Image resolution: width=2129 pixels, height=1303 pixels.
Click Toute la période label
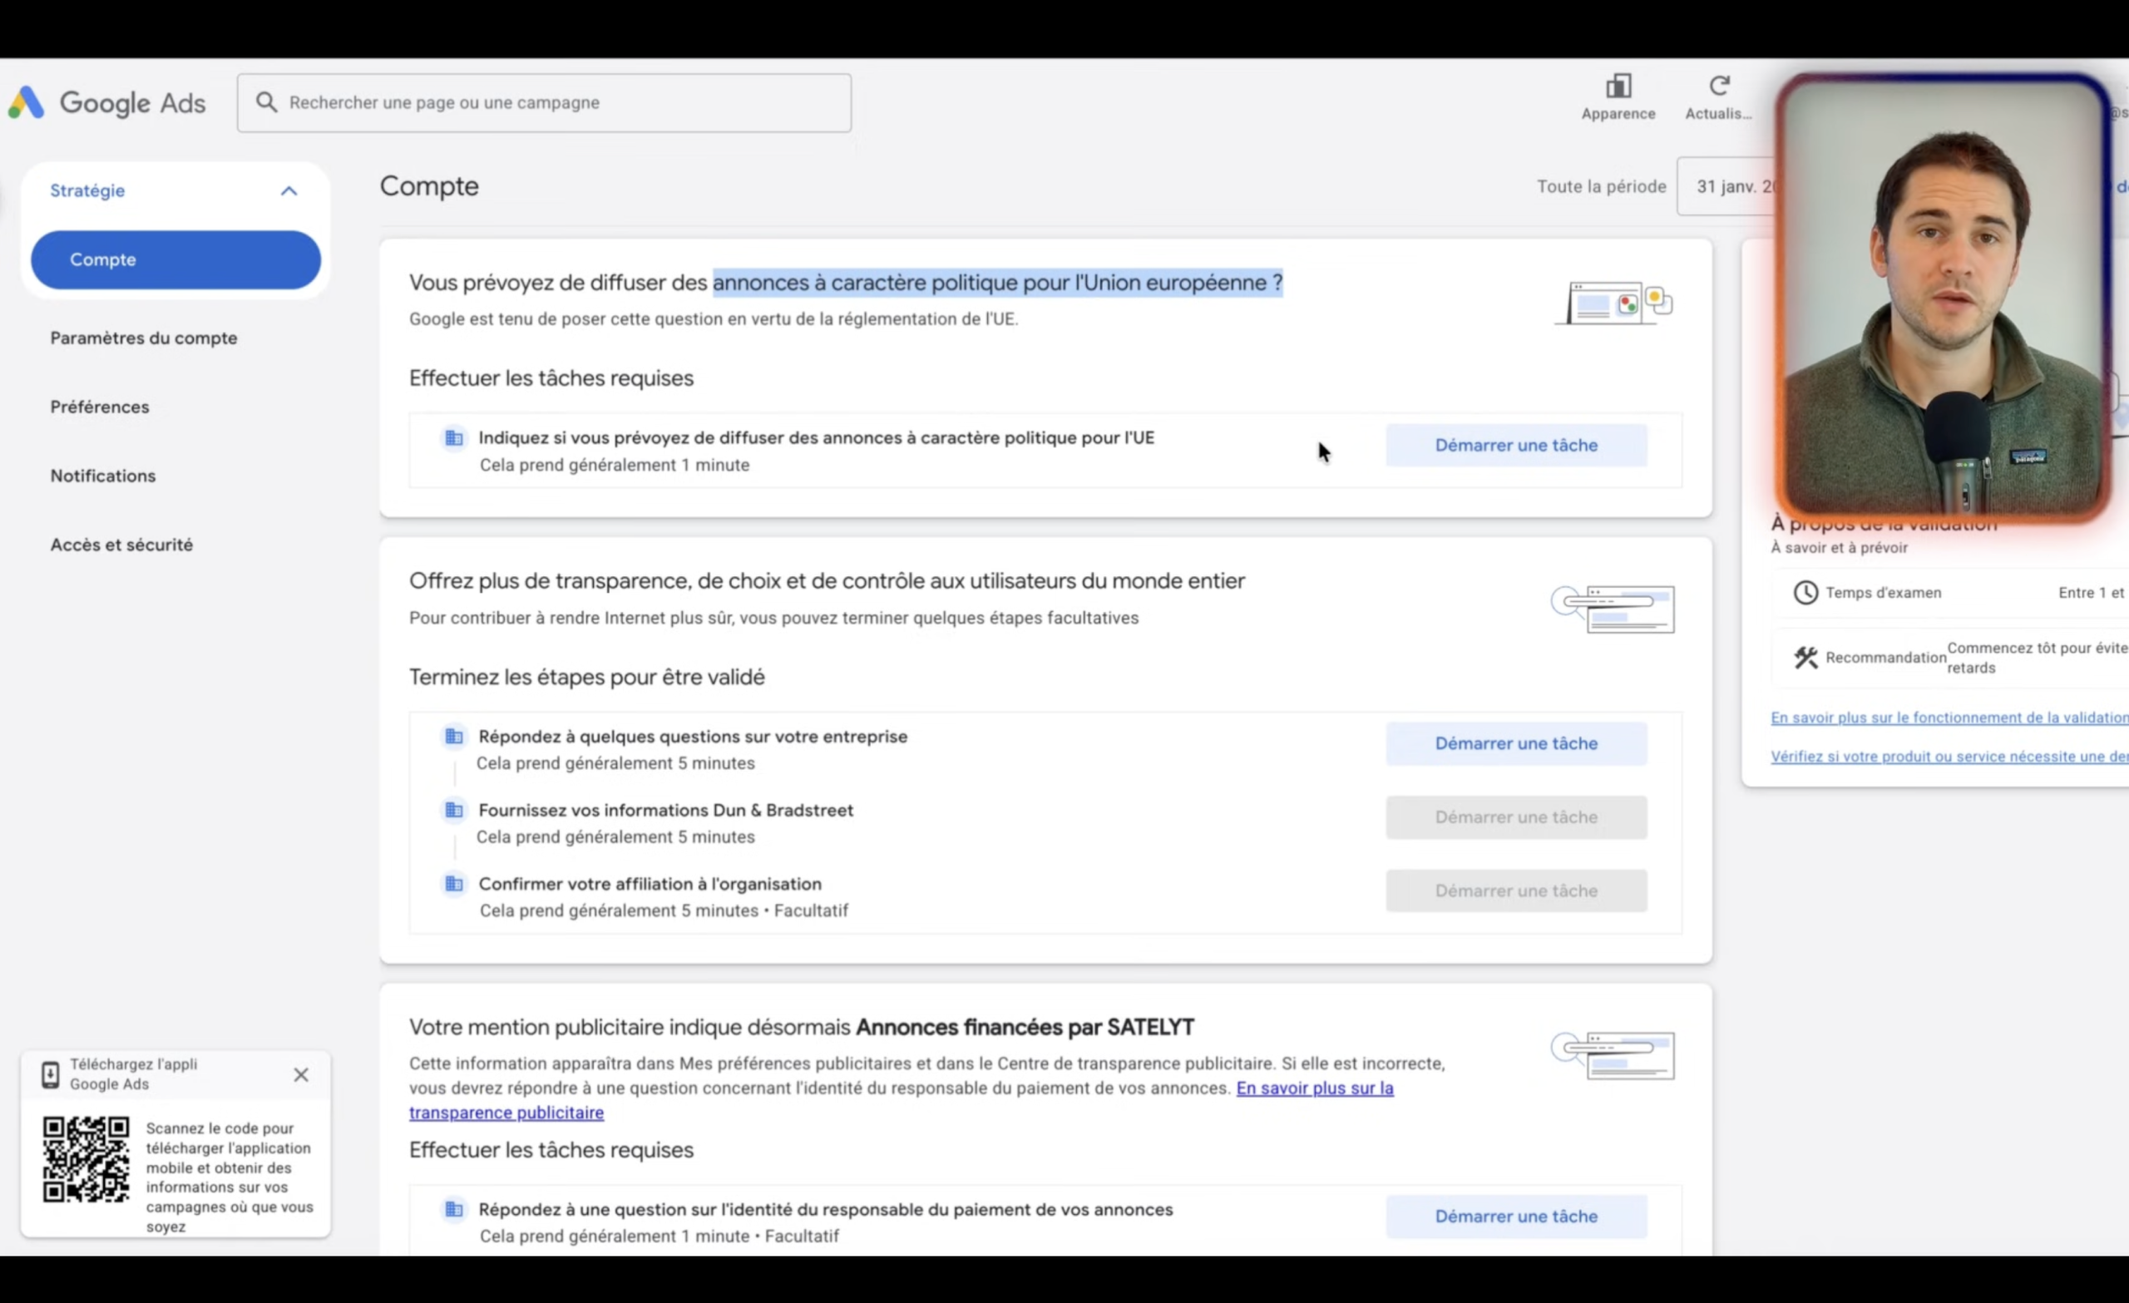pos(1601,186)
